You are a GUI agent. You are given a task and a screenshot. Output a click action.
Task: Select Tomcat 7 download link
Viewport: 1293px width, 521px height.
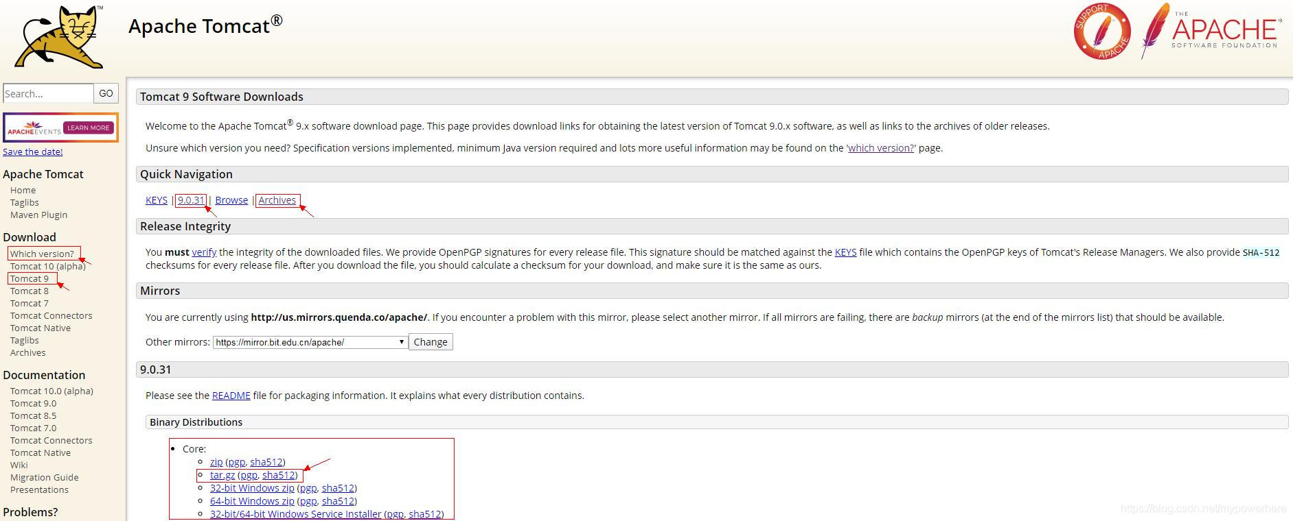click(x=30, y=303)
